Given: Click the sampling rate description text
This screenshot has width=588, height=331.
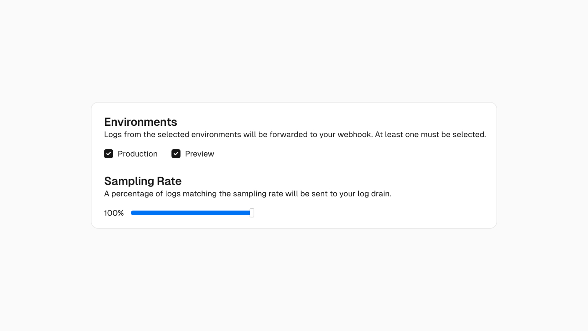Looking at the screenshot, I should point(248,193).
